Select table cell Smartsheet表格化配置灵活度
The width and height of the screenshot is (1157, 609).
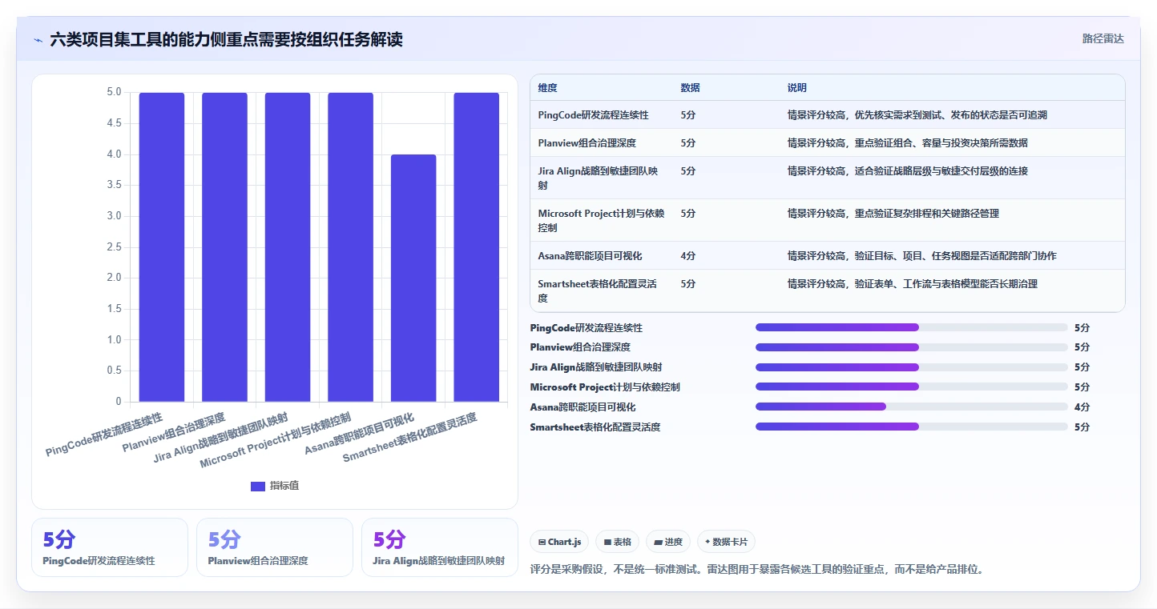pyautogui.click(x=599, y=290)
